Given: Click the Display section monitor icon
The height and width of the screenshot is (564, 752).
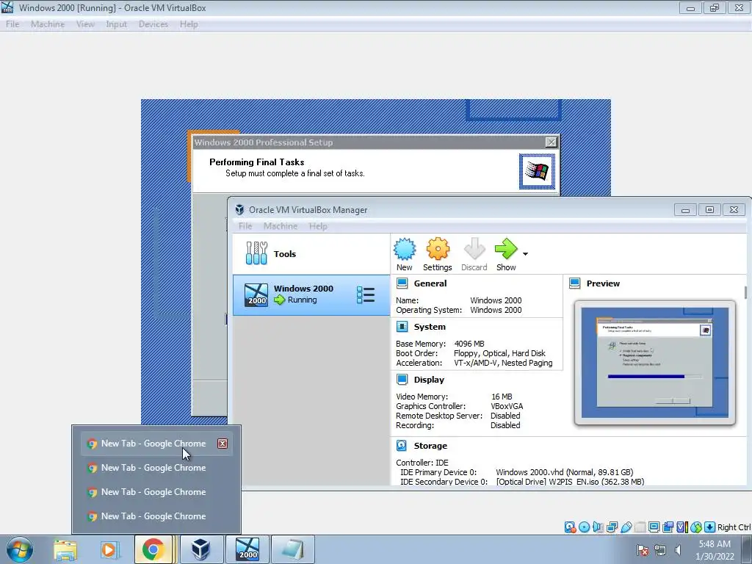Looking at the screenshot, I should pos(402,380).
